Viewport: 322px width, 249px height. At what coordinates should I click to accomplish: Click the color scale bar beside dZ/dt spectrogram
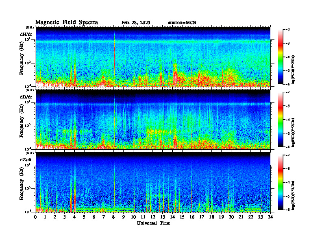pos(281,182)
